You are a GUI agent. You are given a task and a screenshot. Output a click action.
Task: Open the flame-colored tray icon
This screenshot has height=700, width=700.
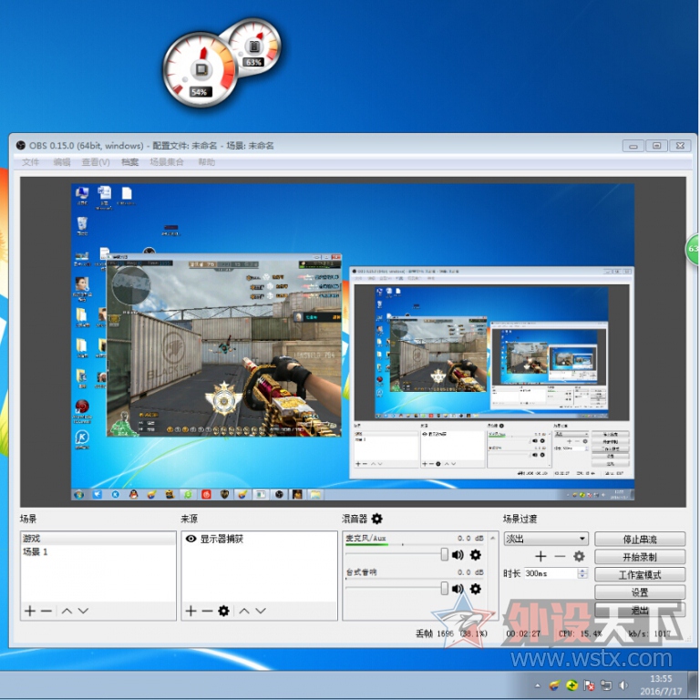click(x=554, y=685)
